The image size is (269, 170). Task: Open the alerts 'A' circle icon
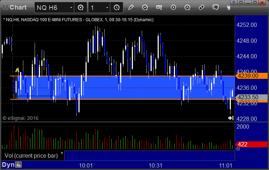(x=187, y=7)
